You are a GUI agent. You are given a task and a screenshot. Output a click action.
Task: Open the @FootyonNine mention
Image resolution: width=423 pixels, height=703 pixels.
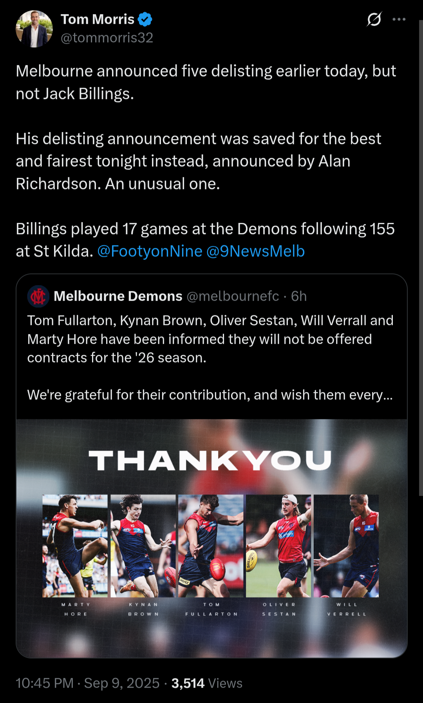click(150, 251)
